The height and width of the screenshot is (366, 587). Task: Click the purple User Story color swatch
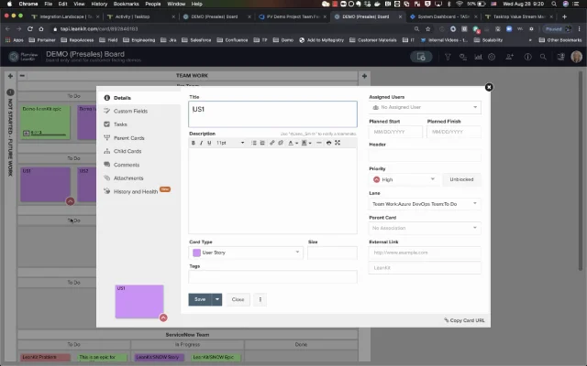[196, 253]
